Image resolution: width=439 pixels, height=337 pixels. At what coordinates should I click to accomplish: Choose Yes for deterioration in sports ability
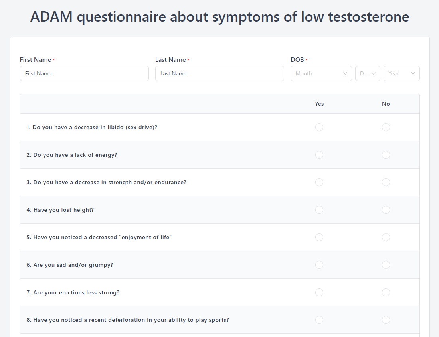pyautogui.click(x=319, y=320)
